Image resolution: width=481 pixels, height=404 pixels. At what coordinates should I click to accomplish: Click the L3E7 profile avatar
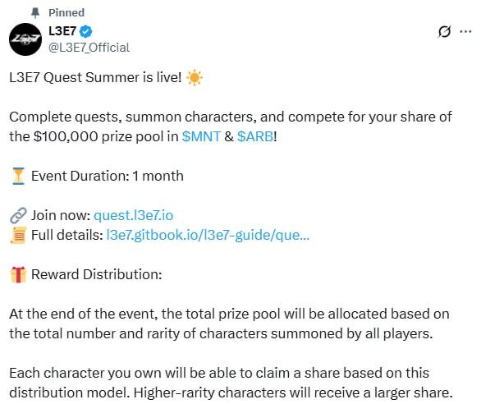coord(25,39)
